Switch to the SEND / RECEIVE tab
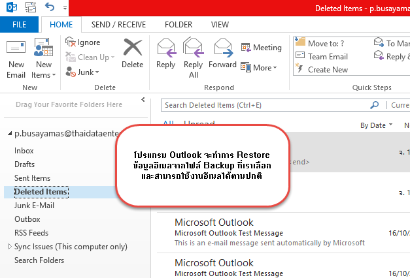This screenshot has height=278, width=410. coord(118,25)
